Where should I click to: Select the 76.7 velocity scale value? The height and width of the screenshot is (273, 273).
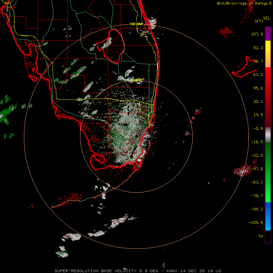(x=258, y=61)
